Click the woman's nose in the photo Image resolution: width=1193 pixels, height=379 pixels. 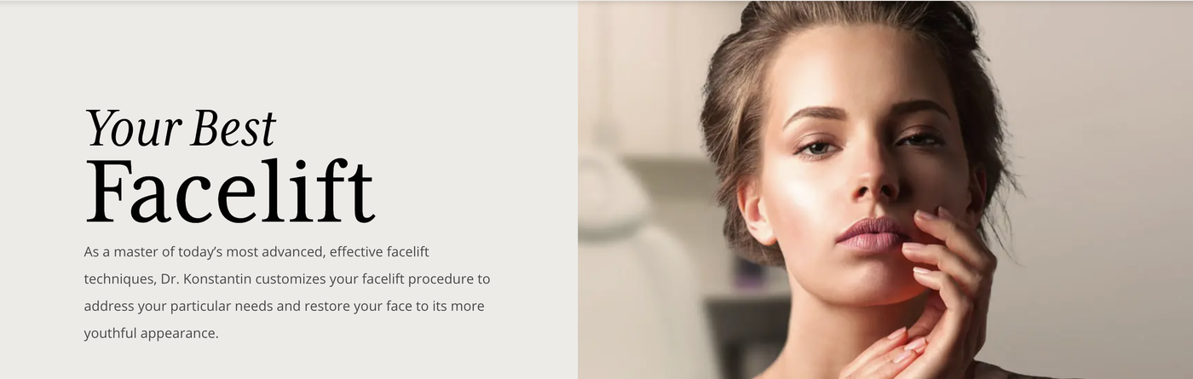pos(874,175)
